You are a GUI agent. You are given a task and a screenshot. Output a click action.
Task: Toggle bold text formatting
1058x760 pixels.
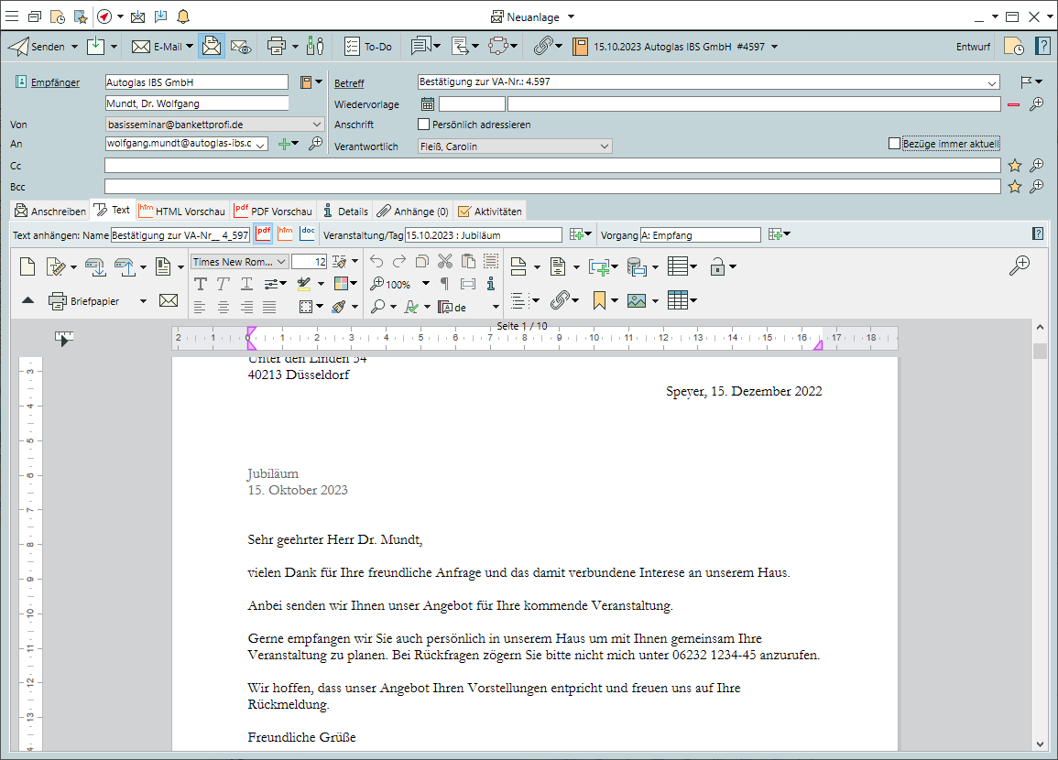coord(201,285)
